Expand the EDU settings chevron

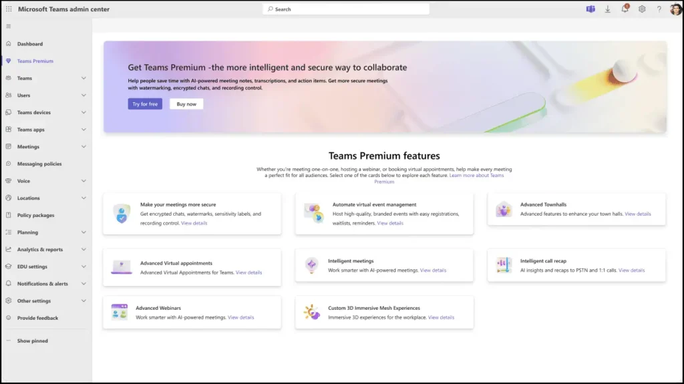83,266
